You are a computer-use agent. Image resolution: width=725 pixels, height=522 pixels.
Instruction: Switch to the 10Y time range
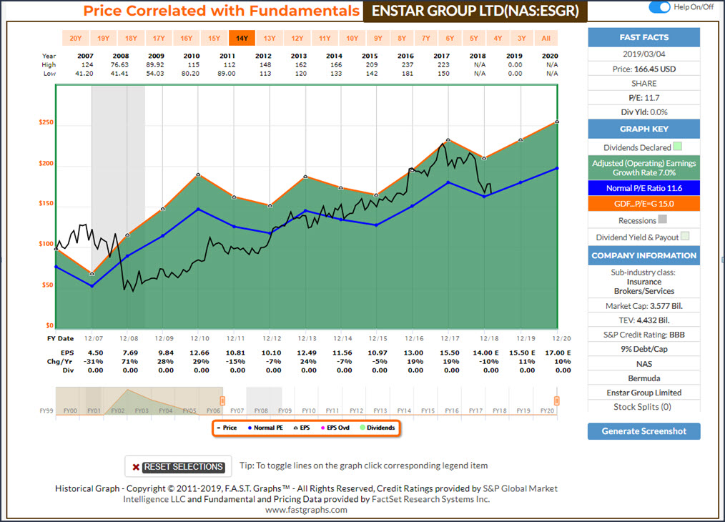[x=352, y=39]
